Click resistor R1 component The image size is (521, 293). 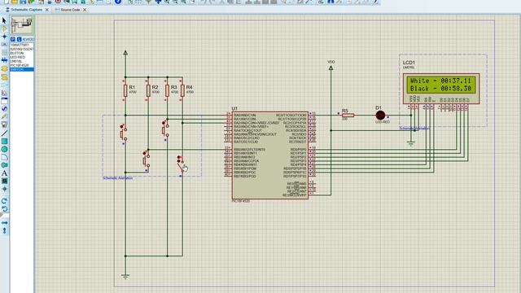(x=125, y=90)
